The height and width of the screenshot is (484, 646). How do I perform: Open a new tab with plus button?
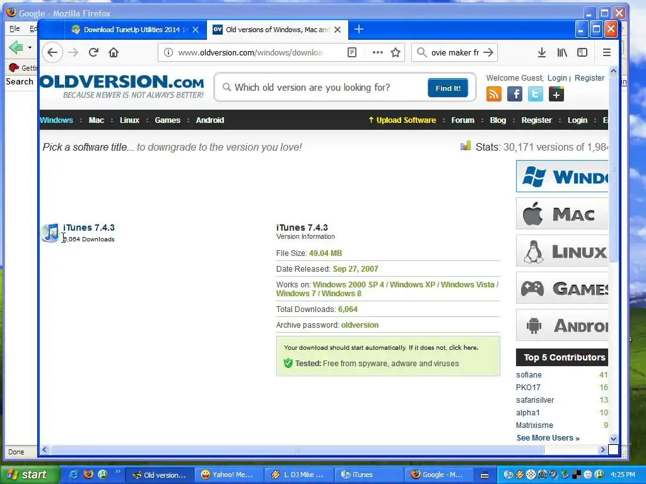[359, 29]
